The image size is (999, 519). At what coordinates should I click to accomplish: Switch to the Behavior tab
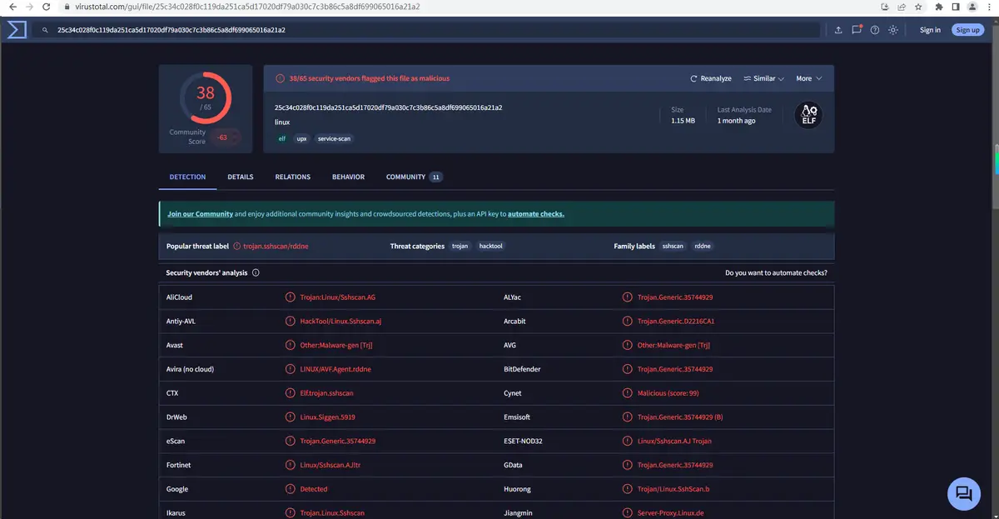pos(348,177)
